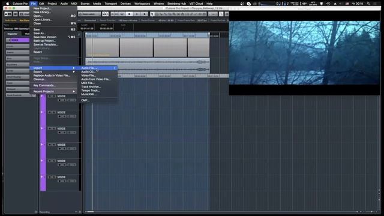The image size is (384, 216).
Task: Open the Transport menu
Action: [x=110, y=4]
